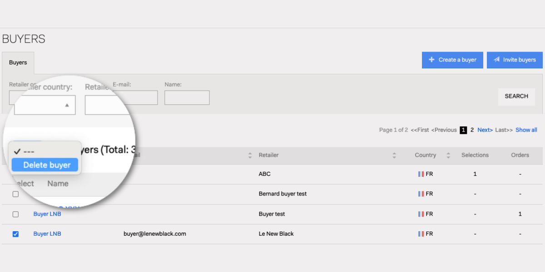Click the SEARCH button
The height and width of the screenshot is (272, 545).
tap(516, 96)
